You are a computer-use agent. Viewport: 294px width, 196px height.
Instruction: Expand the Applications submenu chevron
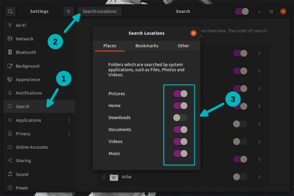pyautogui.click(x=69, y=120)
